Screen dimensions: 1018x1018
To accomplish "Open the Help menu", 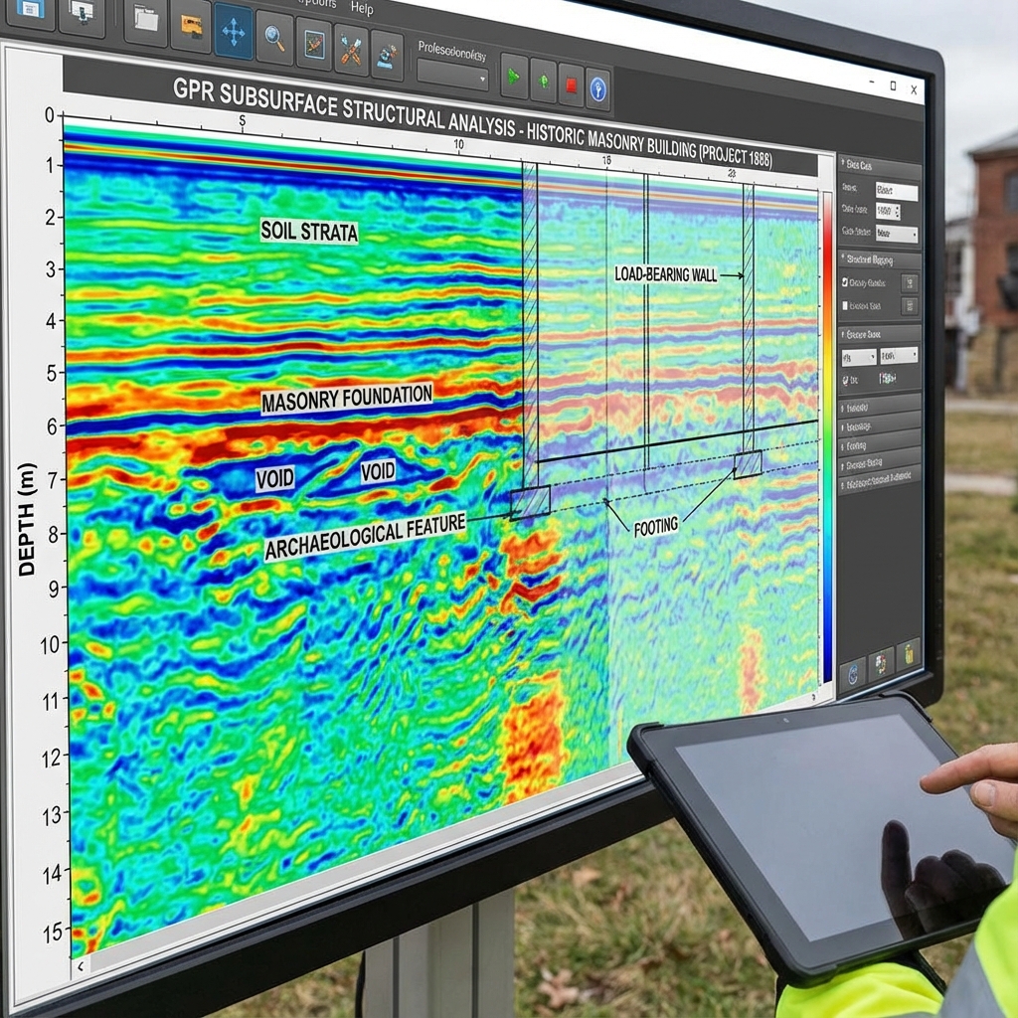I will [x=362, y=9].
